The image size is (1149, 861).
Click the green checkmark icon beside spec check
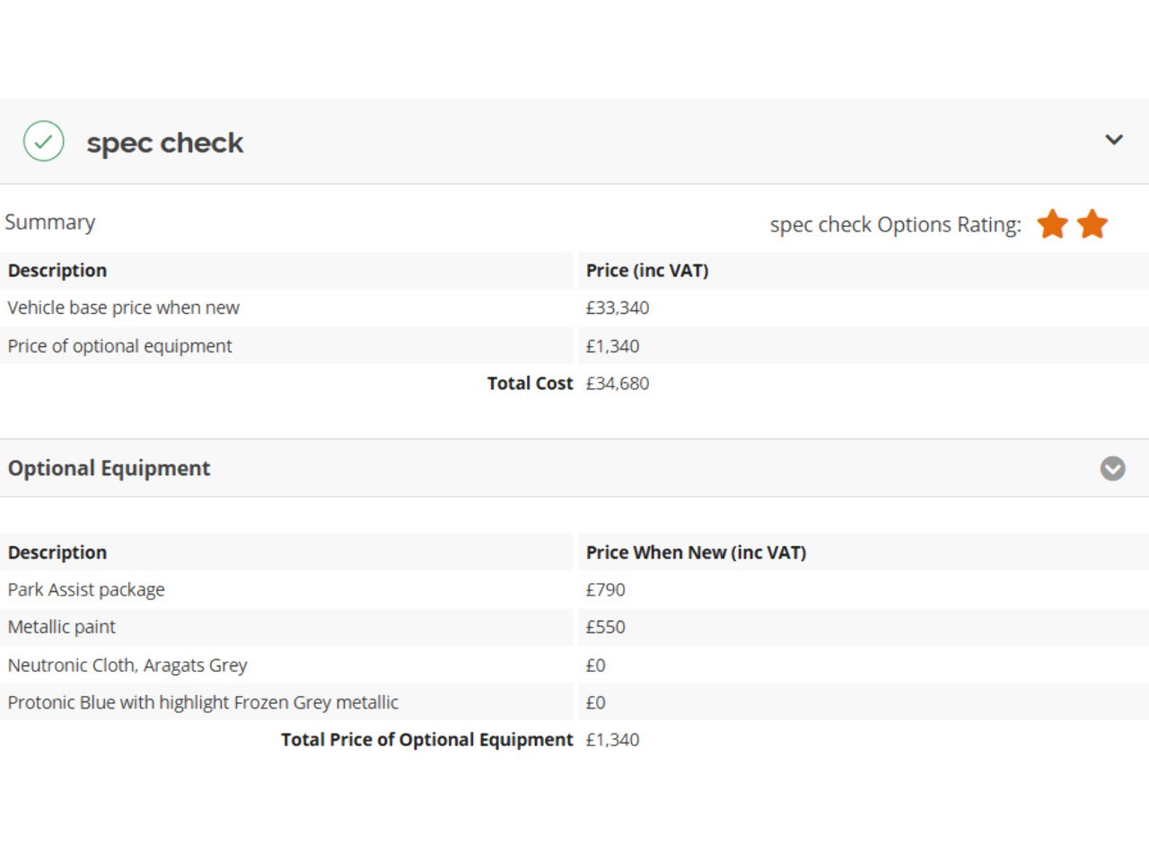click(43, 142)
